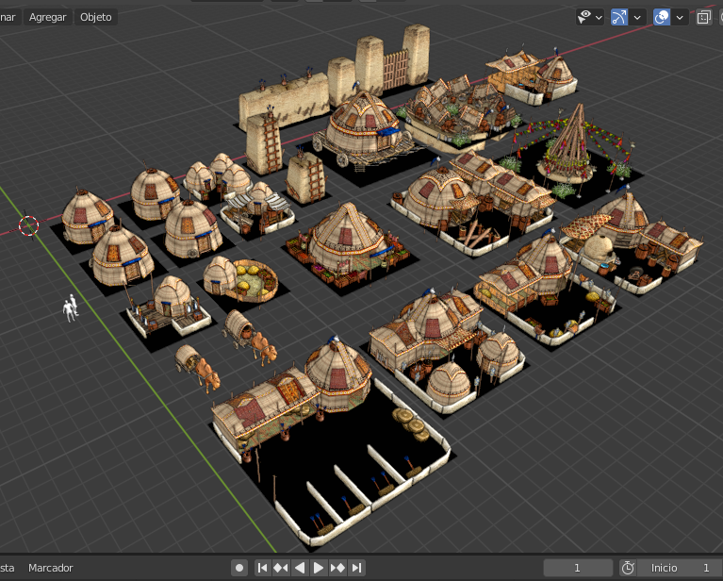Screen dimensions: 723x581
Task: Expand the object visibility dropdown arrow
Action: pyautogui.click(x=600, y=17)
